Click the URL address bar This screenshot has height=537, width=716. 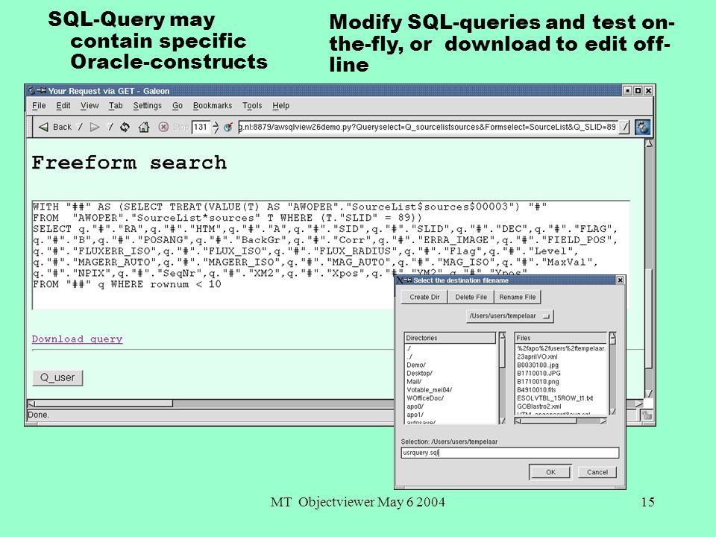coord(428,127)
